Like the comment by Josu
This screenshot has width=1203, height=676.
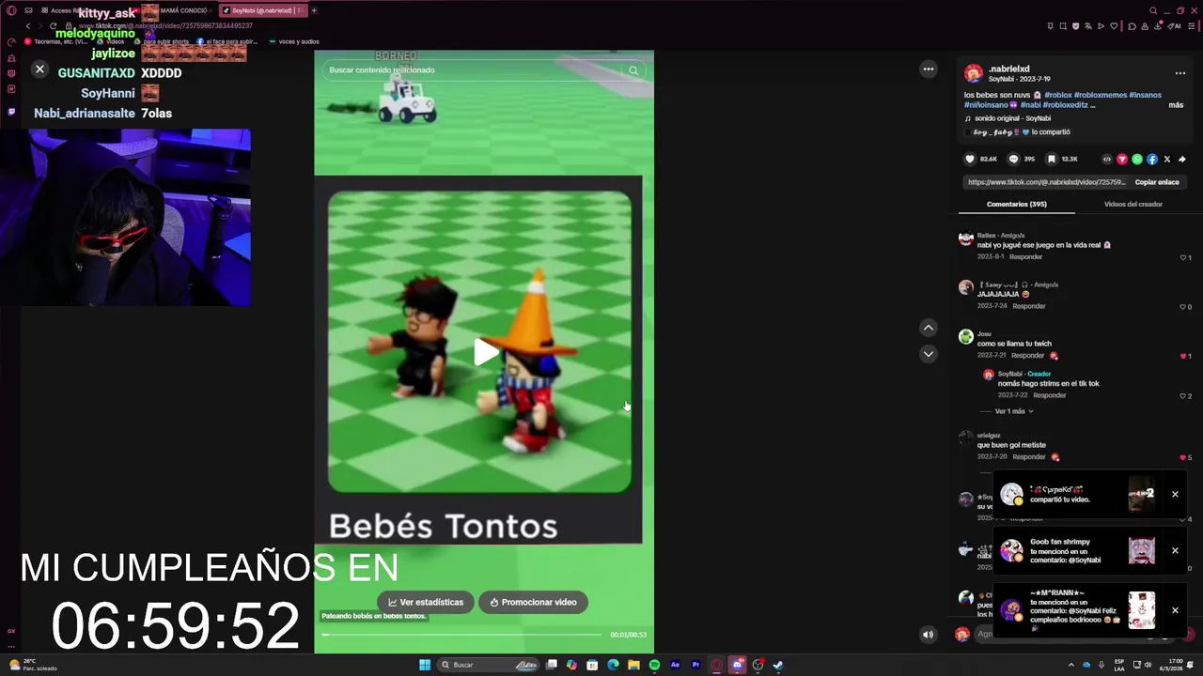coord(1185,356)
